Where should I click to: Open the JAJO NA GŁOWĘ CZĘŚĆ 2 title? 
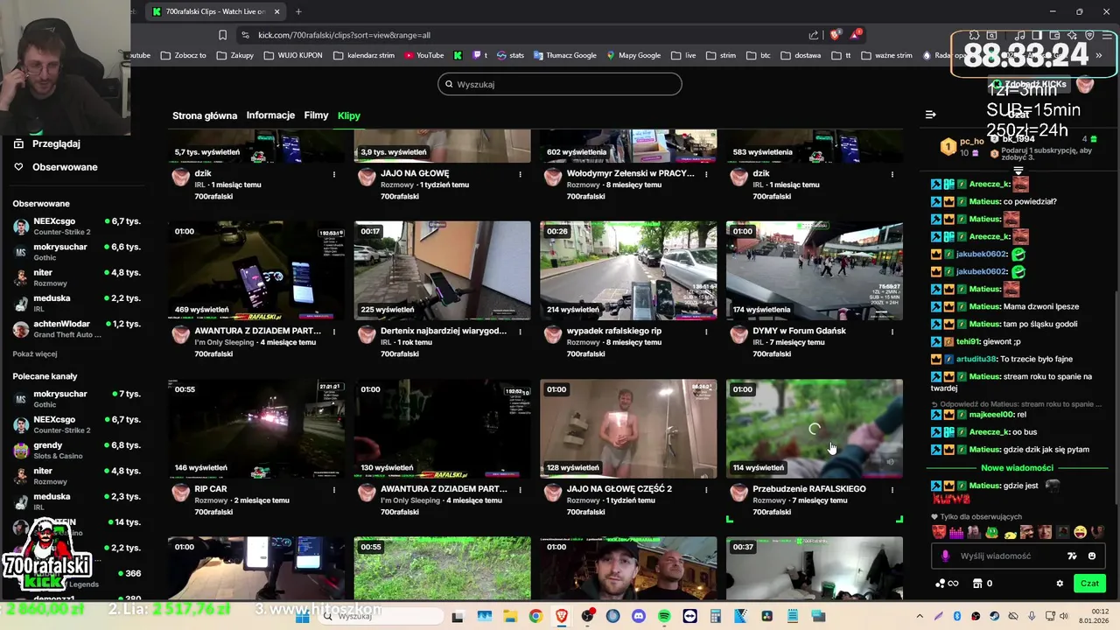619,489
